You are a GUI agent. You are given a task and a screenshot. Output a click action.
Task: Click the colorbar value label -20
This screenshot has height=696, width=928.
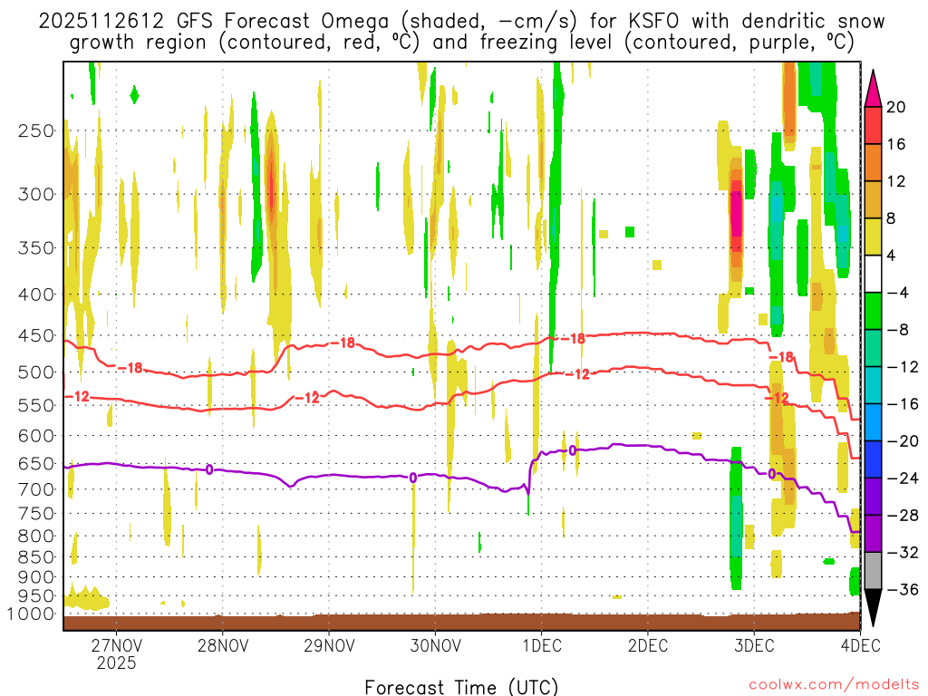coord(904,441)
